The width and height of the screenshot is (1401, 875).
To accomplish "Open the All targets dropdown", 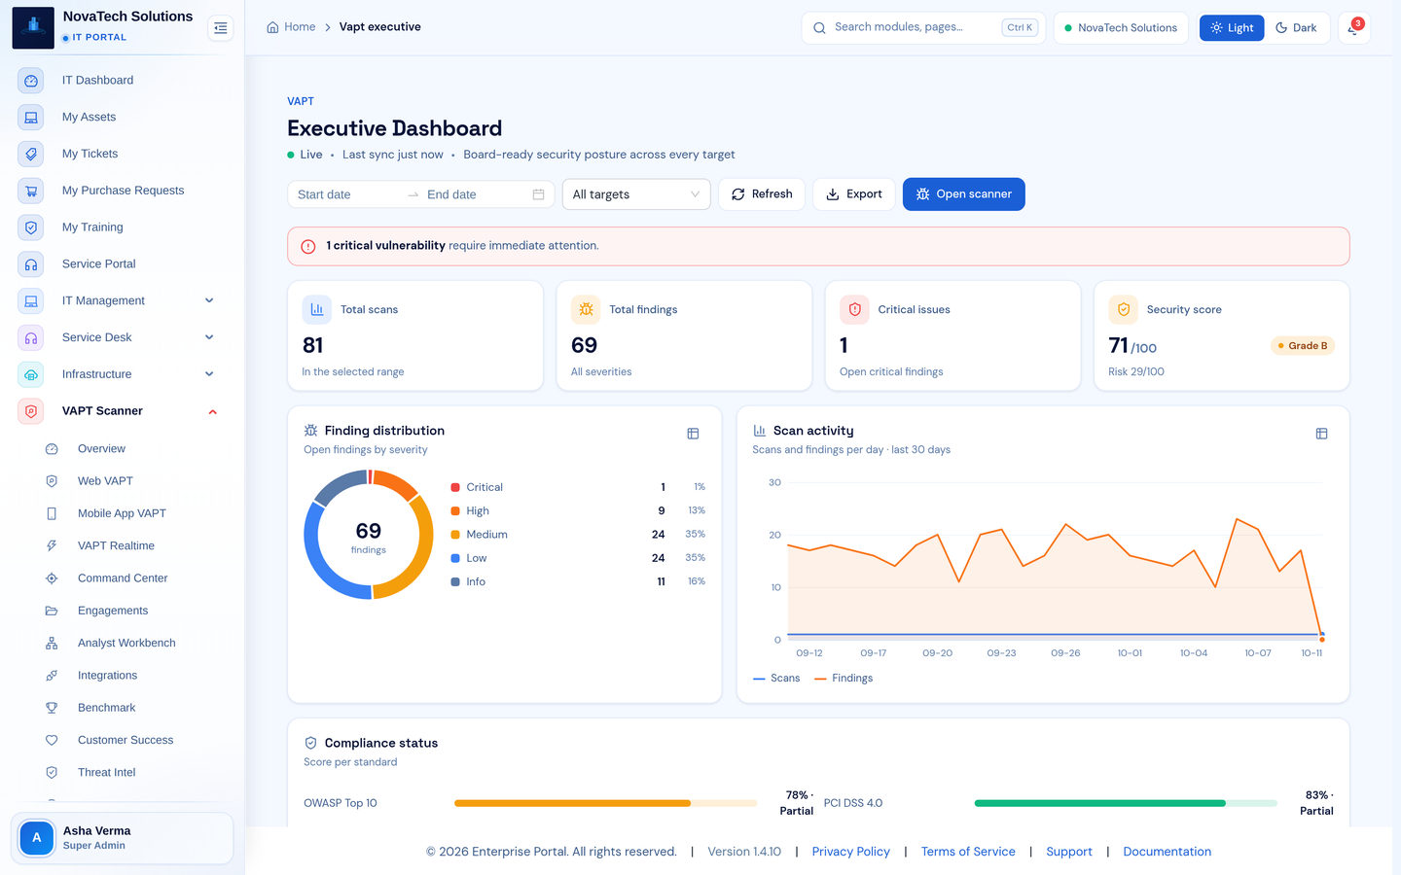I will pyautogui.click(x=636, y=194).
